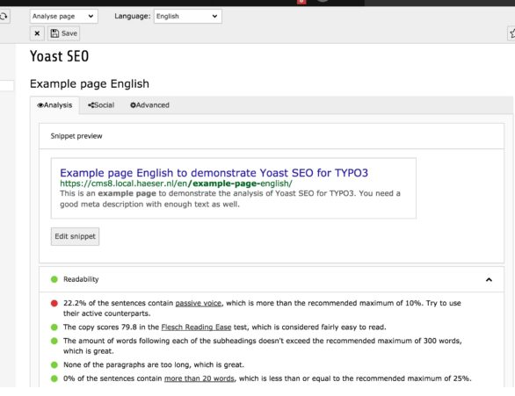Click the snippet meta description text
Screen dimensions: 515x396
pyautogui.click(x=230, y=198)
